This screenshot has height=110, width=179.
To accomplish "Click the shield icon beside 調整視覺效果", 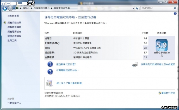I will (5, 23).
